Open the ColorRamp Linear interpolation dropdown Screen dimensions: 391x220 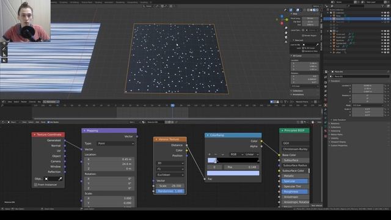[252, 155]
